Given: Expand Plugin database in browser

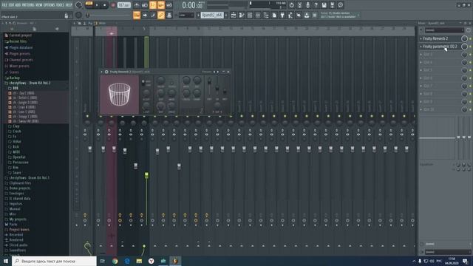Looking at the screenshot, I should tap(21, 47).
